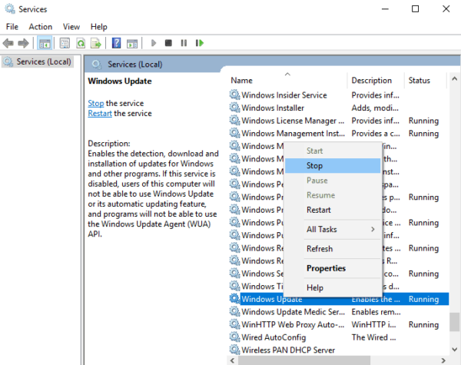Choose Restart in the context menu
This screenshot has width=461, height=365.
point(333,210)
